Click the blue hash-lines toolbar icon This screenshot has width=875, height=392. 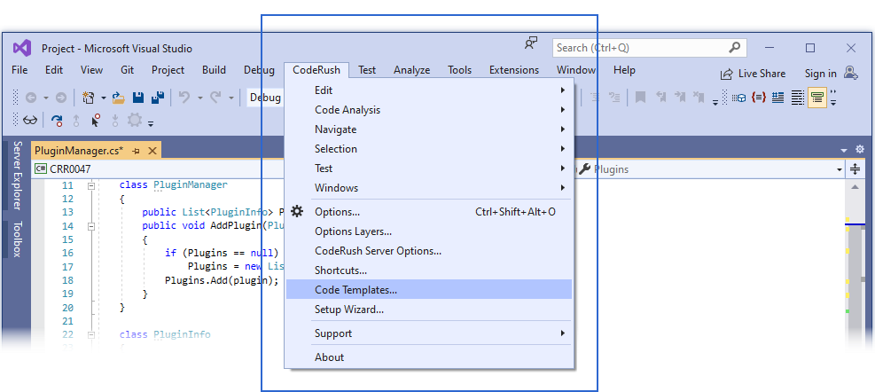pos(777,98)
